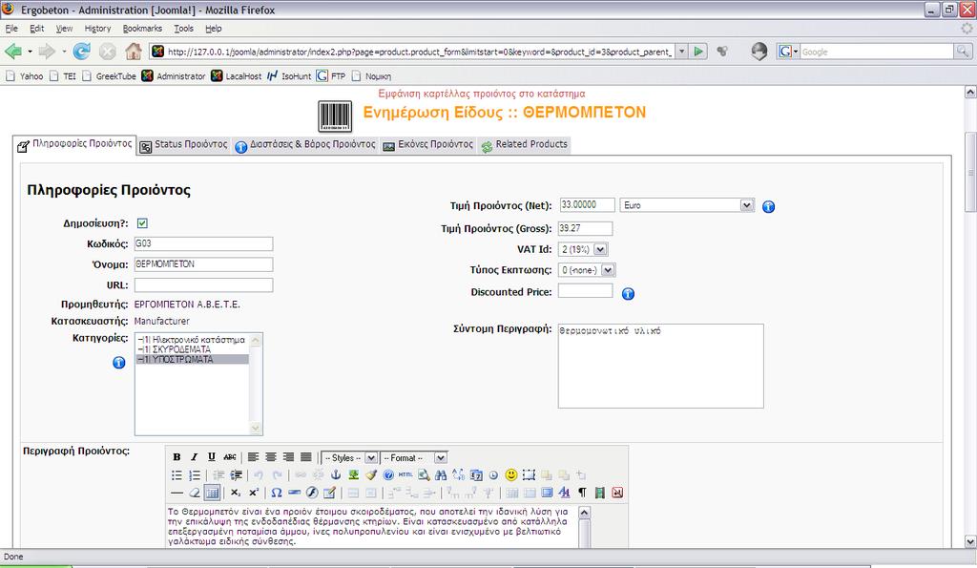Screen dimensions: 977x568
Task: Open the Bookmarks menu
Action: point(142,28)
